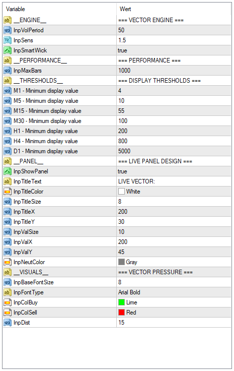Click the integer icon next to M1 - Minimum display value
234x371 pixels.
(8, 91)
